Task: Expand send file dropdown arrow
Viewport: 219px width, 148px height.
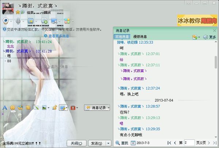Action: point(36,21)
